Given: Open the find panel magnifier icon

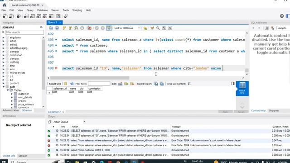Looking at the screenshot, I should tap(158, 28).
